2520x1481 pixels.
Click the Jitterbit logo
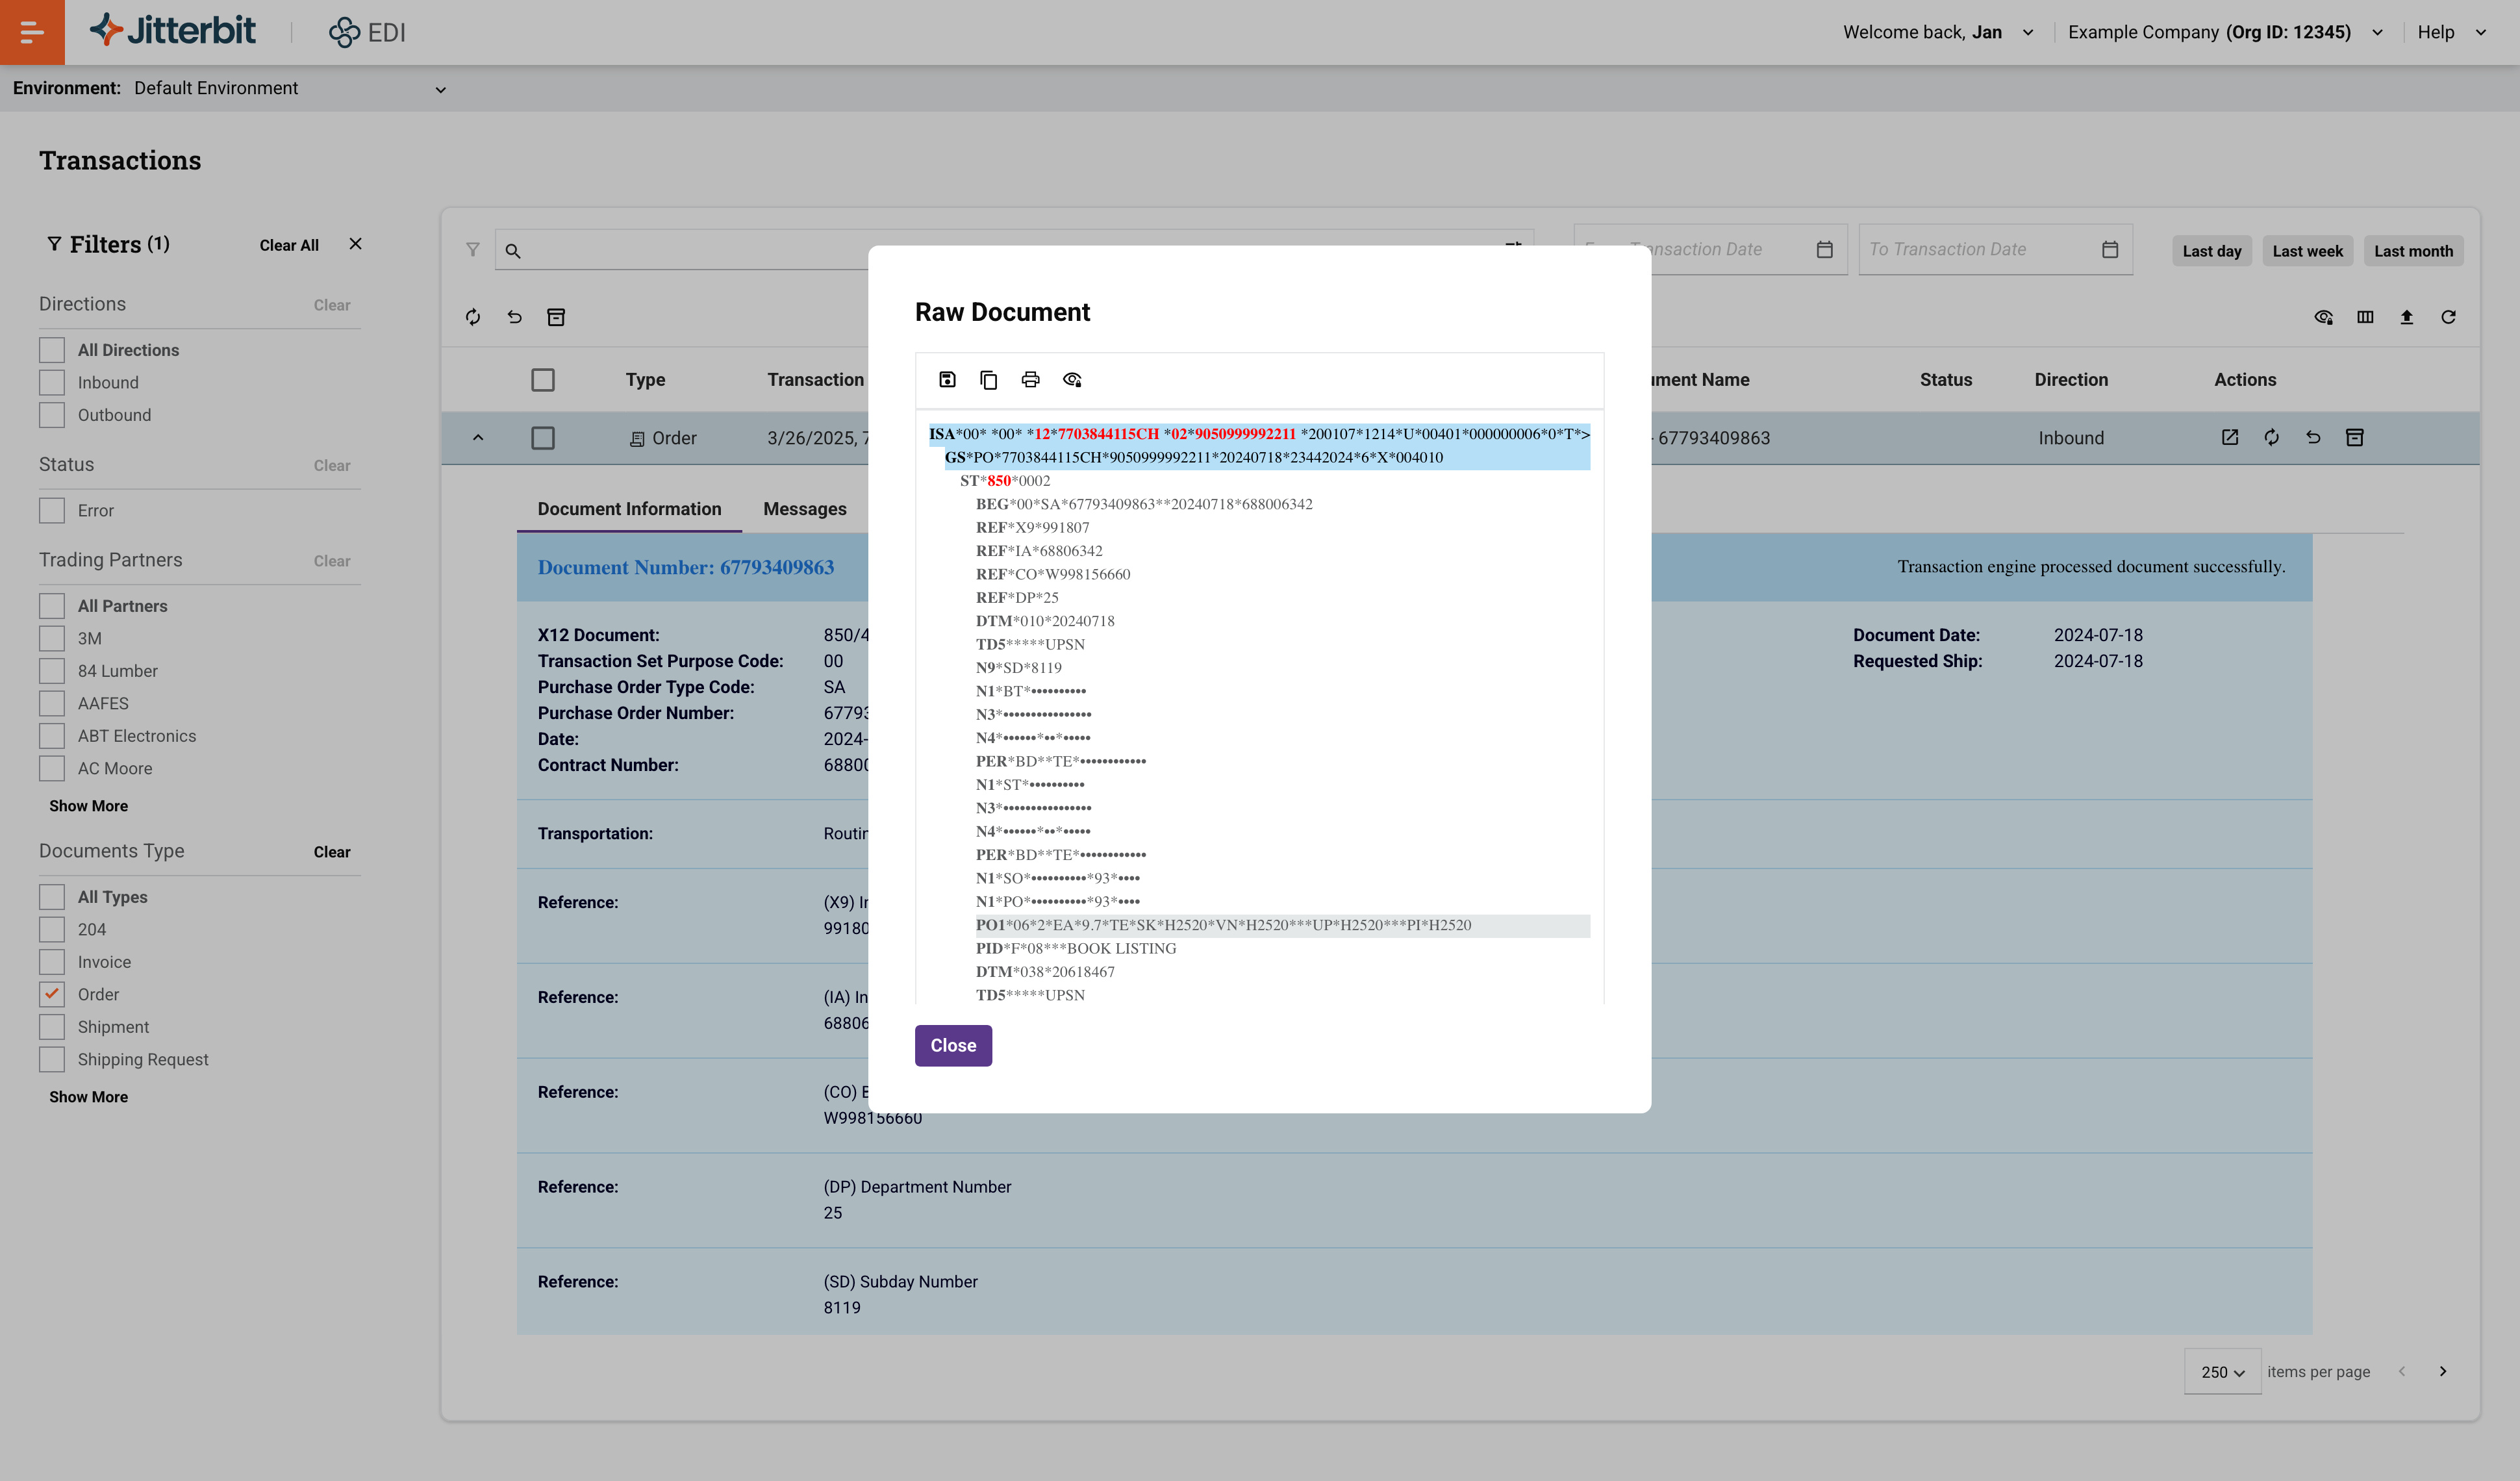(x=173, y=31)
